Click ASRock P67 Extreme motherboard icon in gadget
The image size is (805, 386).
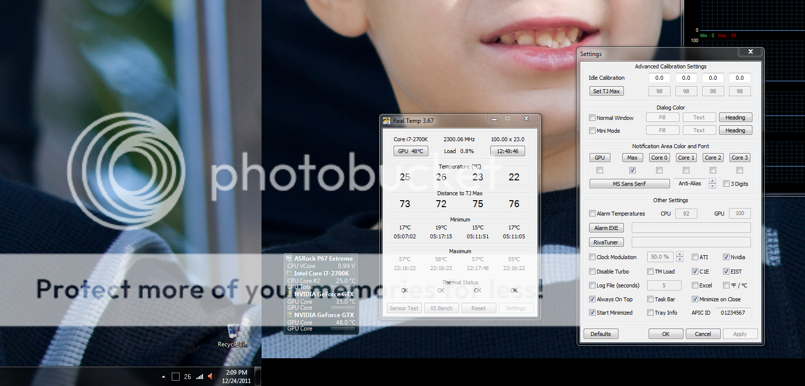click(289, 258)
